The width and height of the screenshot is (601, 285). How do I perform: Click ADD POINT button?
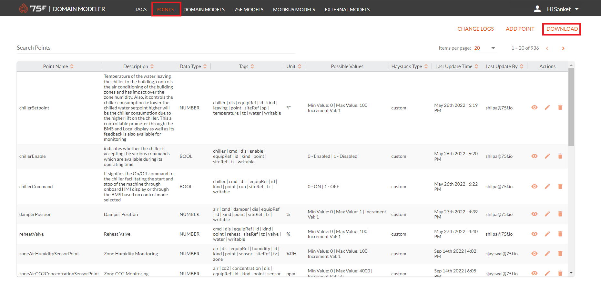520,29
